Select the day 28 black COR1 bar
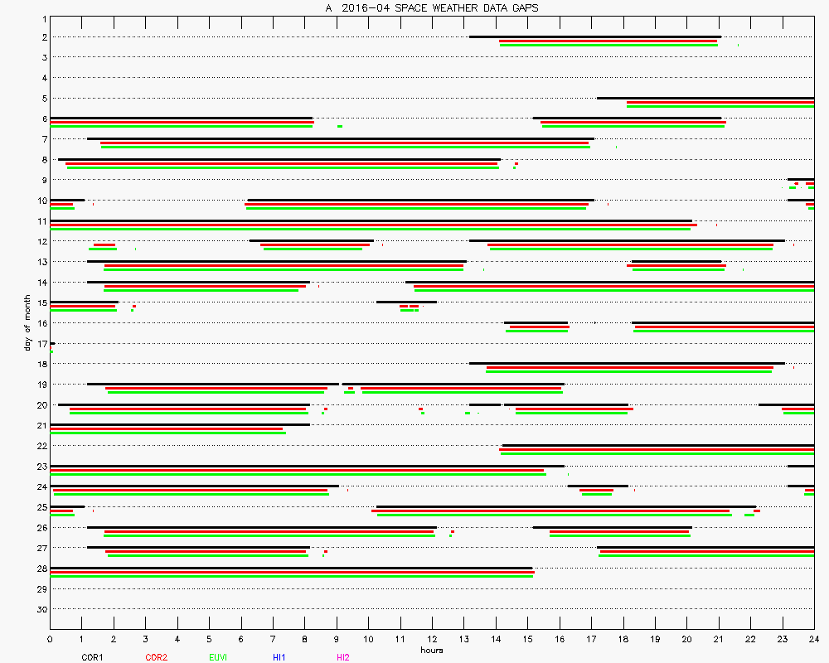Screen dimensions: 829x663 [x=291, y=568]
